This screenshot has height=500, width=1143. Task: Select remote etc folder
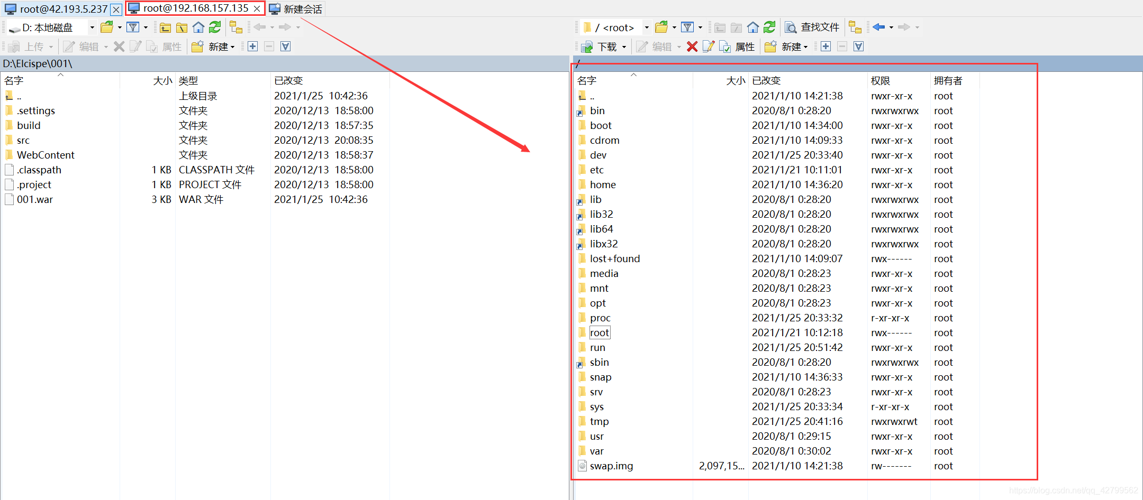pyautogui.click(x=597, y=170)
